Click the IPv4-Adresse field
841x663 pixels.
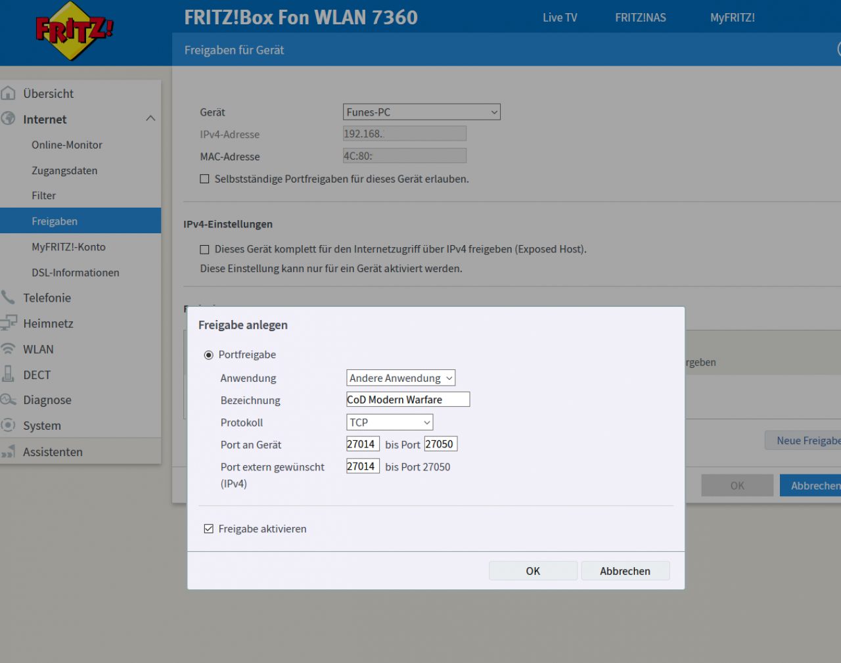tap(405, 133)
